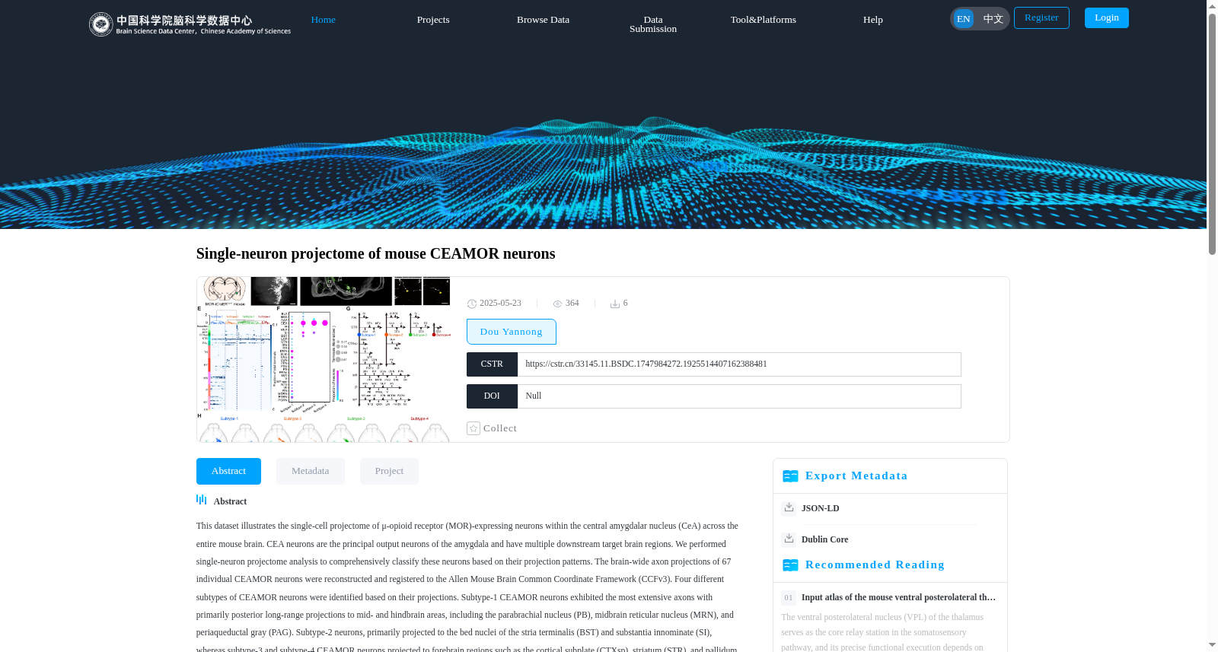Click the Brain Science Data Center logo

190,24
